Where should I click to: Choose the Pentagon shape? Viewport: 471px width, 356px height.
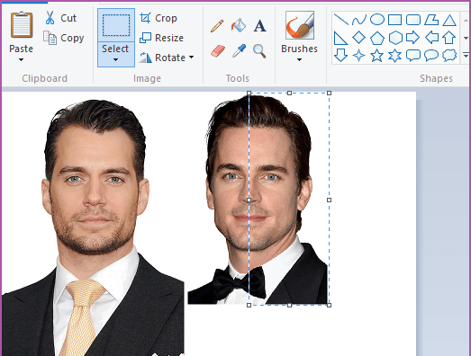click(377, 38)
